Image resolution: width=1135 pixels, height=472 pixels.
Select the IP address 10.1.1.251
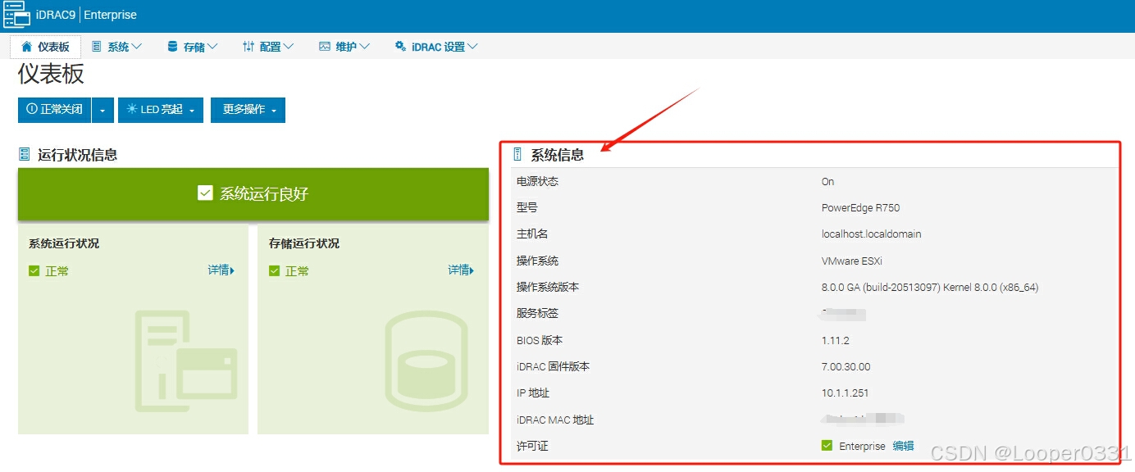[845, 393]
